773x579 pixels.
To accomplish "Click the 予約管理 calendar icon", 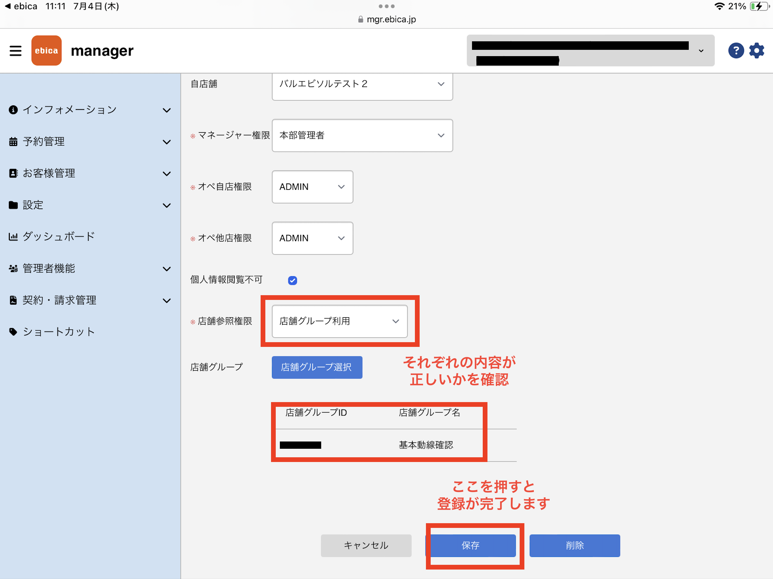I will [13, 142].
